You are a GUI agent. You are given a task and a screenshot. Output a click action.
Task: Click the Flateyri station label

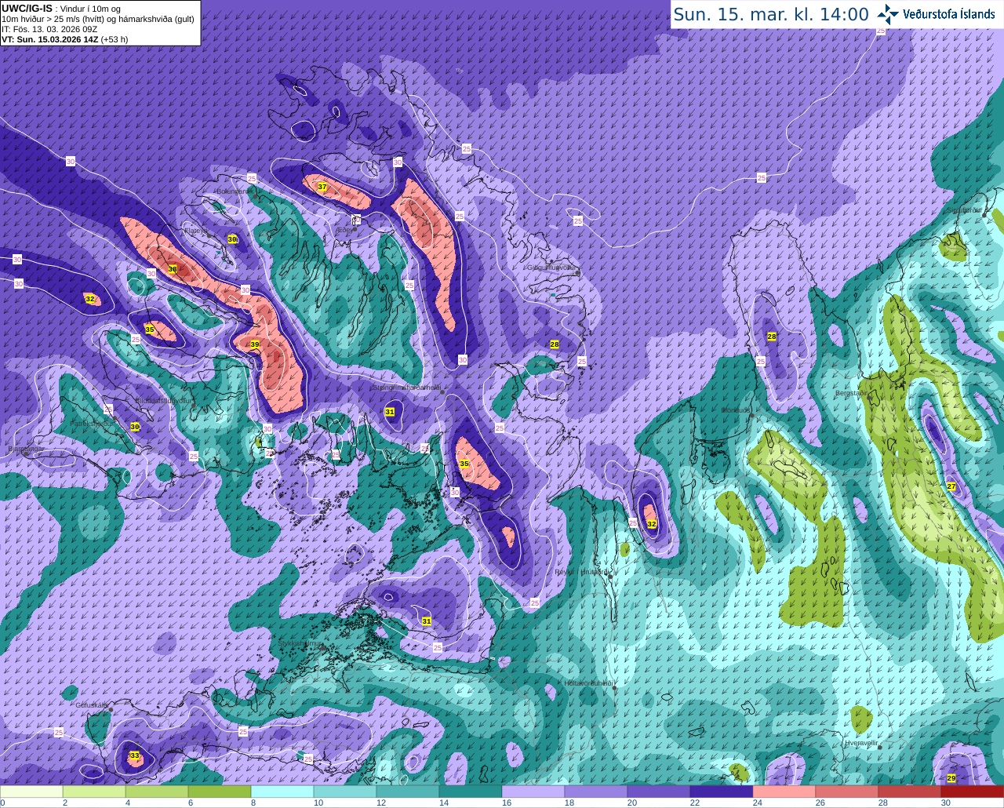(196, 231)
